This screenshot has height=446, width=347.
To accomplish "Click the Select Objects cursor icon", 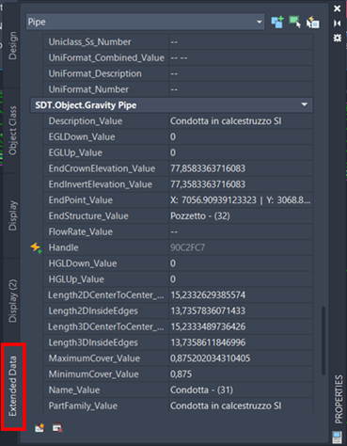I will [x=294, y=22].
